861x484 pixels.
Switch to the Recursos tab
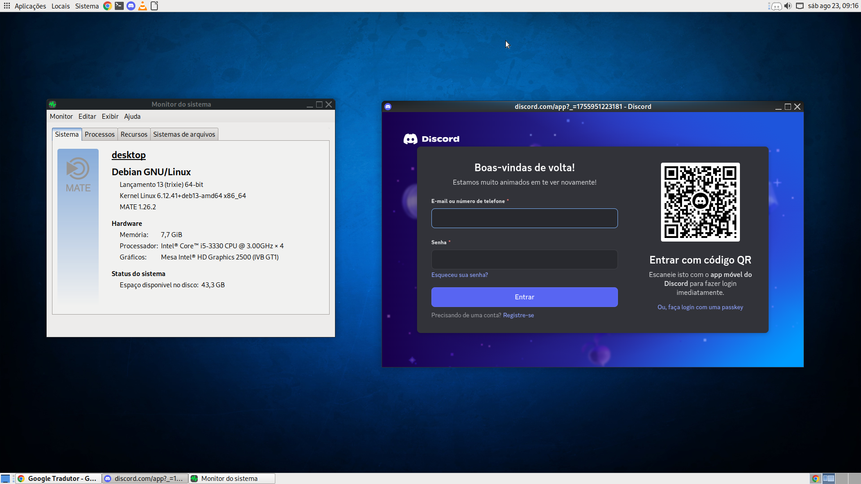coord(134,134)
